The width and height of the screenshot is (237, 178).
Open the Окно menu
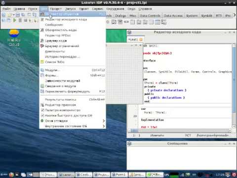(x=131, y=9)
